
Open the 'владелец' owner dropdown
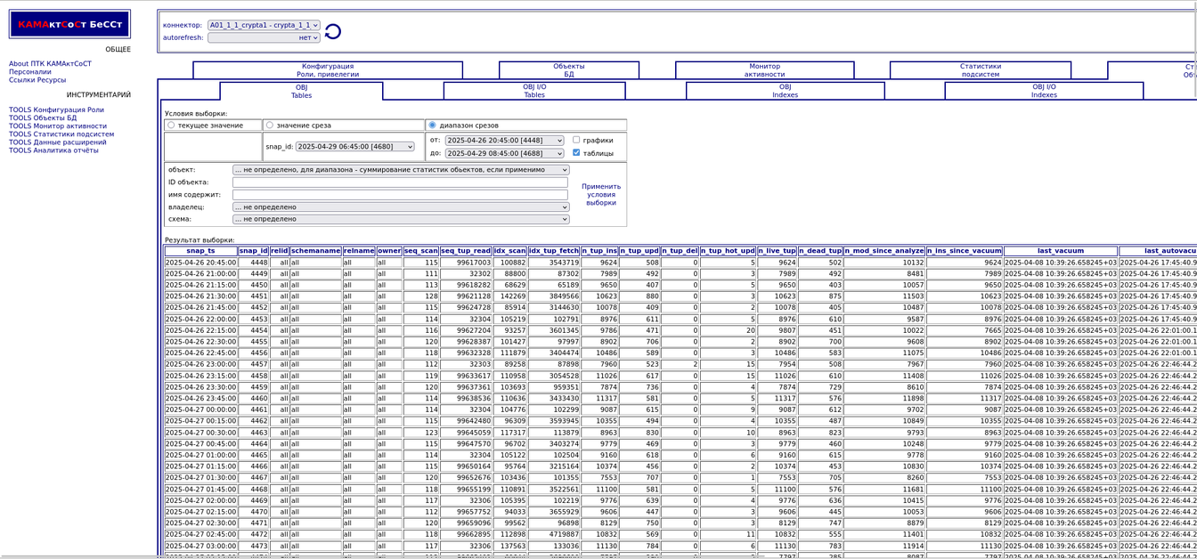[400, 207]
